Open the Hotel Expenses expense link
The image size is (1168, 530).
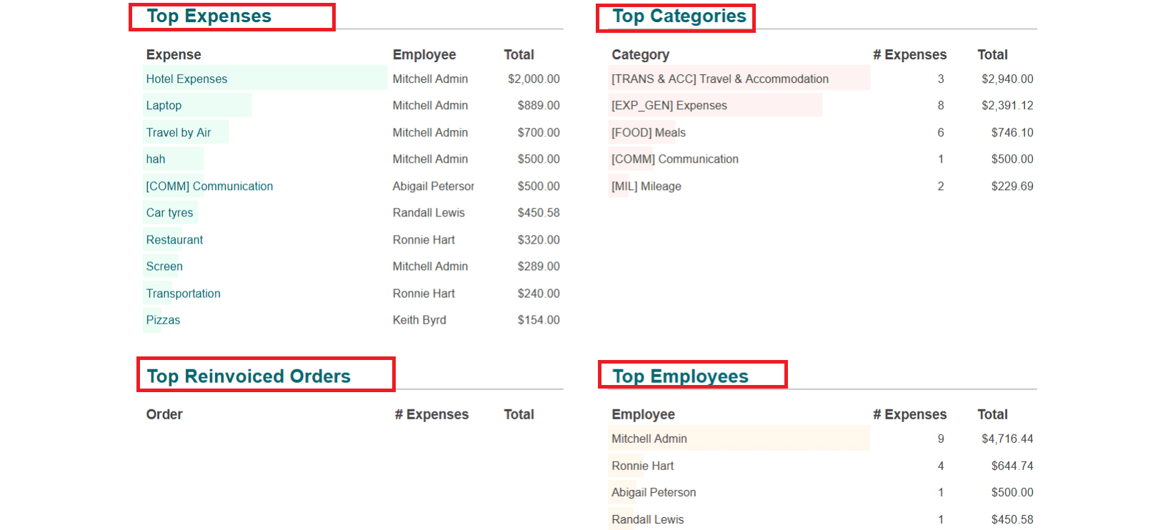(186, 79)
